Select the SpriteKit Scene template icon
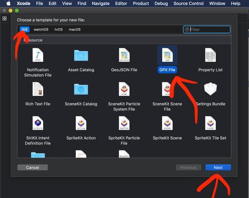 pyautogui.click(x=167, y=123)
